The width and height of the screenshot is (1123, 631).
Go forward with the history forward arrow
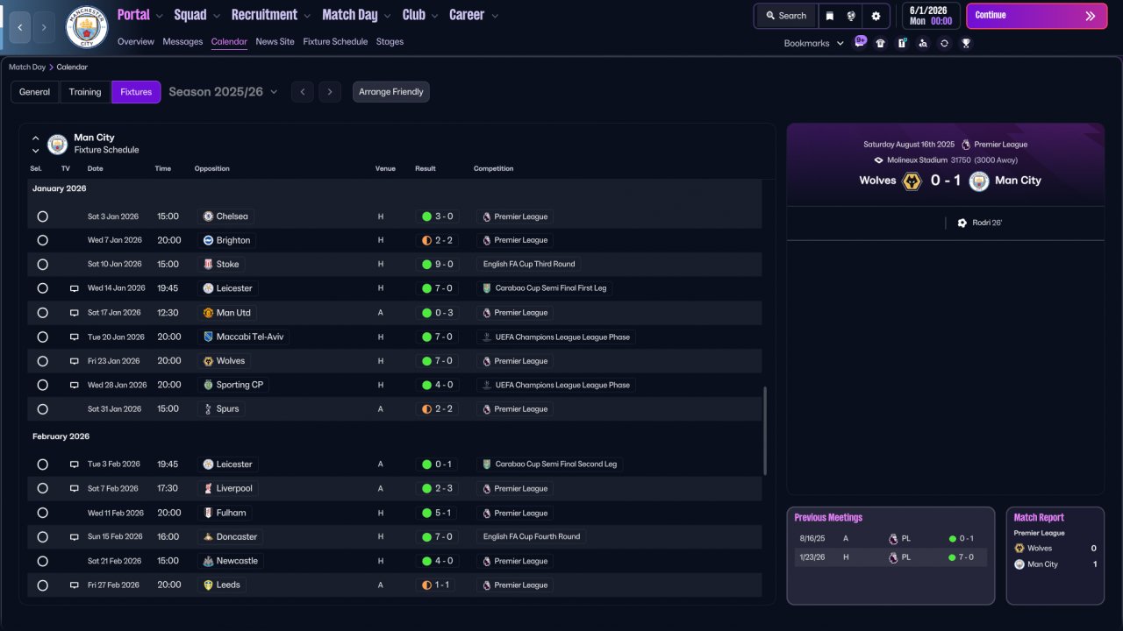tap(44, 27)
